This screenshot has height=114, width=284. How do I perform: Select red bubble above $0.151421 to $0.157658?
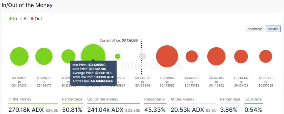coord(266,56)
